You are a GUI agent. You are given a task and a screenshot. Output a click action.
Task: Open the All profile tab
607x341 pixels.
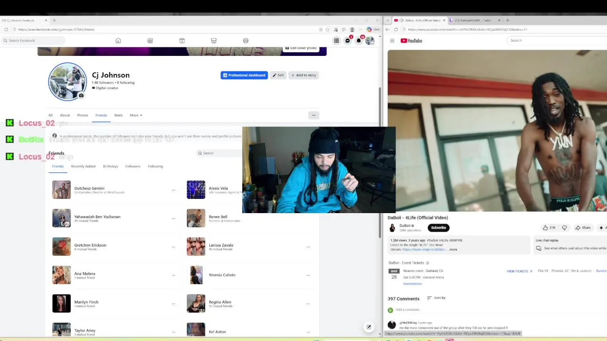tap(50, 115)
